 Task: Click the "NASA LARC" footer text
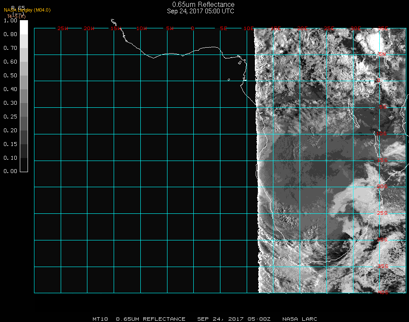click(x=300, y=319)
